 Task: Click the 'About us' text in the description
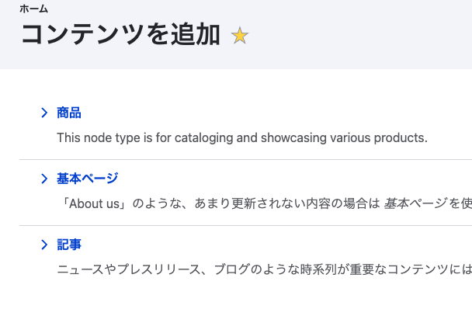coord(94,204)
